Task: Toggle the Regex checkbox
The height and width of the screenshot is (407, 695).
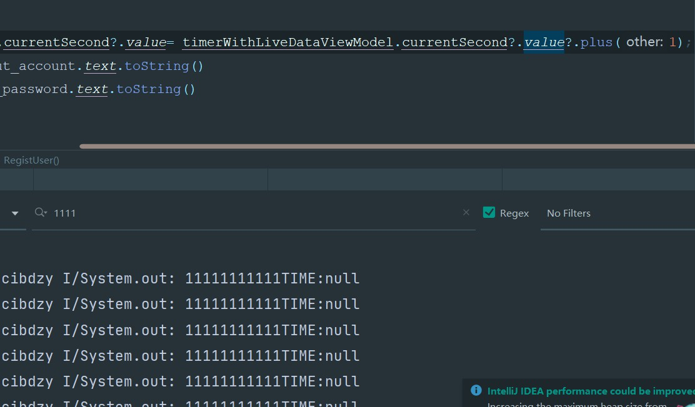Action: pos(489,212)
